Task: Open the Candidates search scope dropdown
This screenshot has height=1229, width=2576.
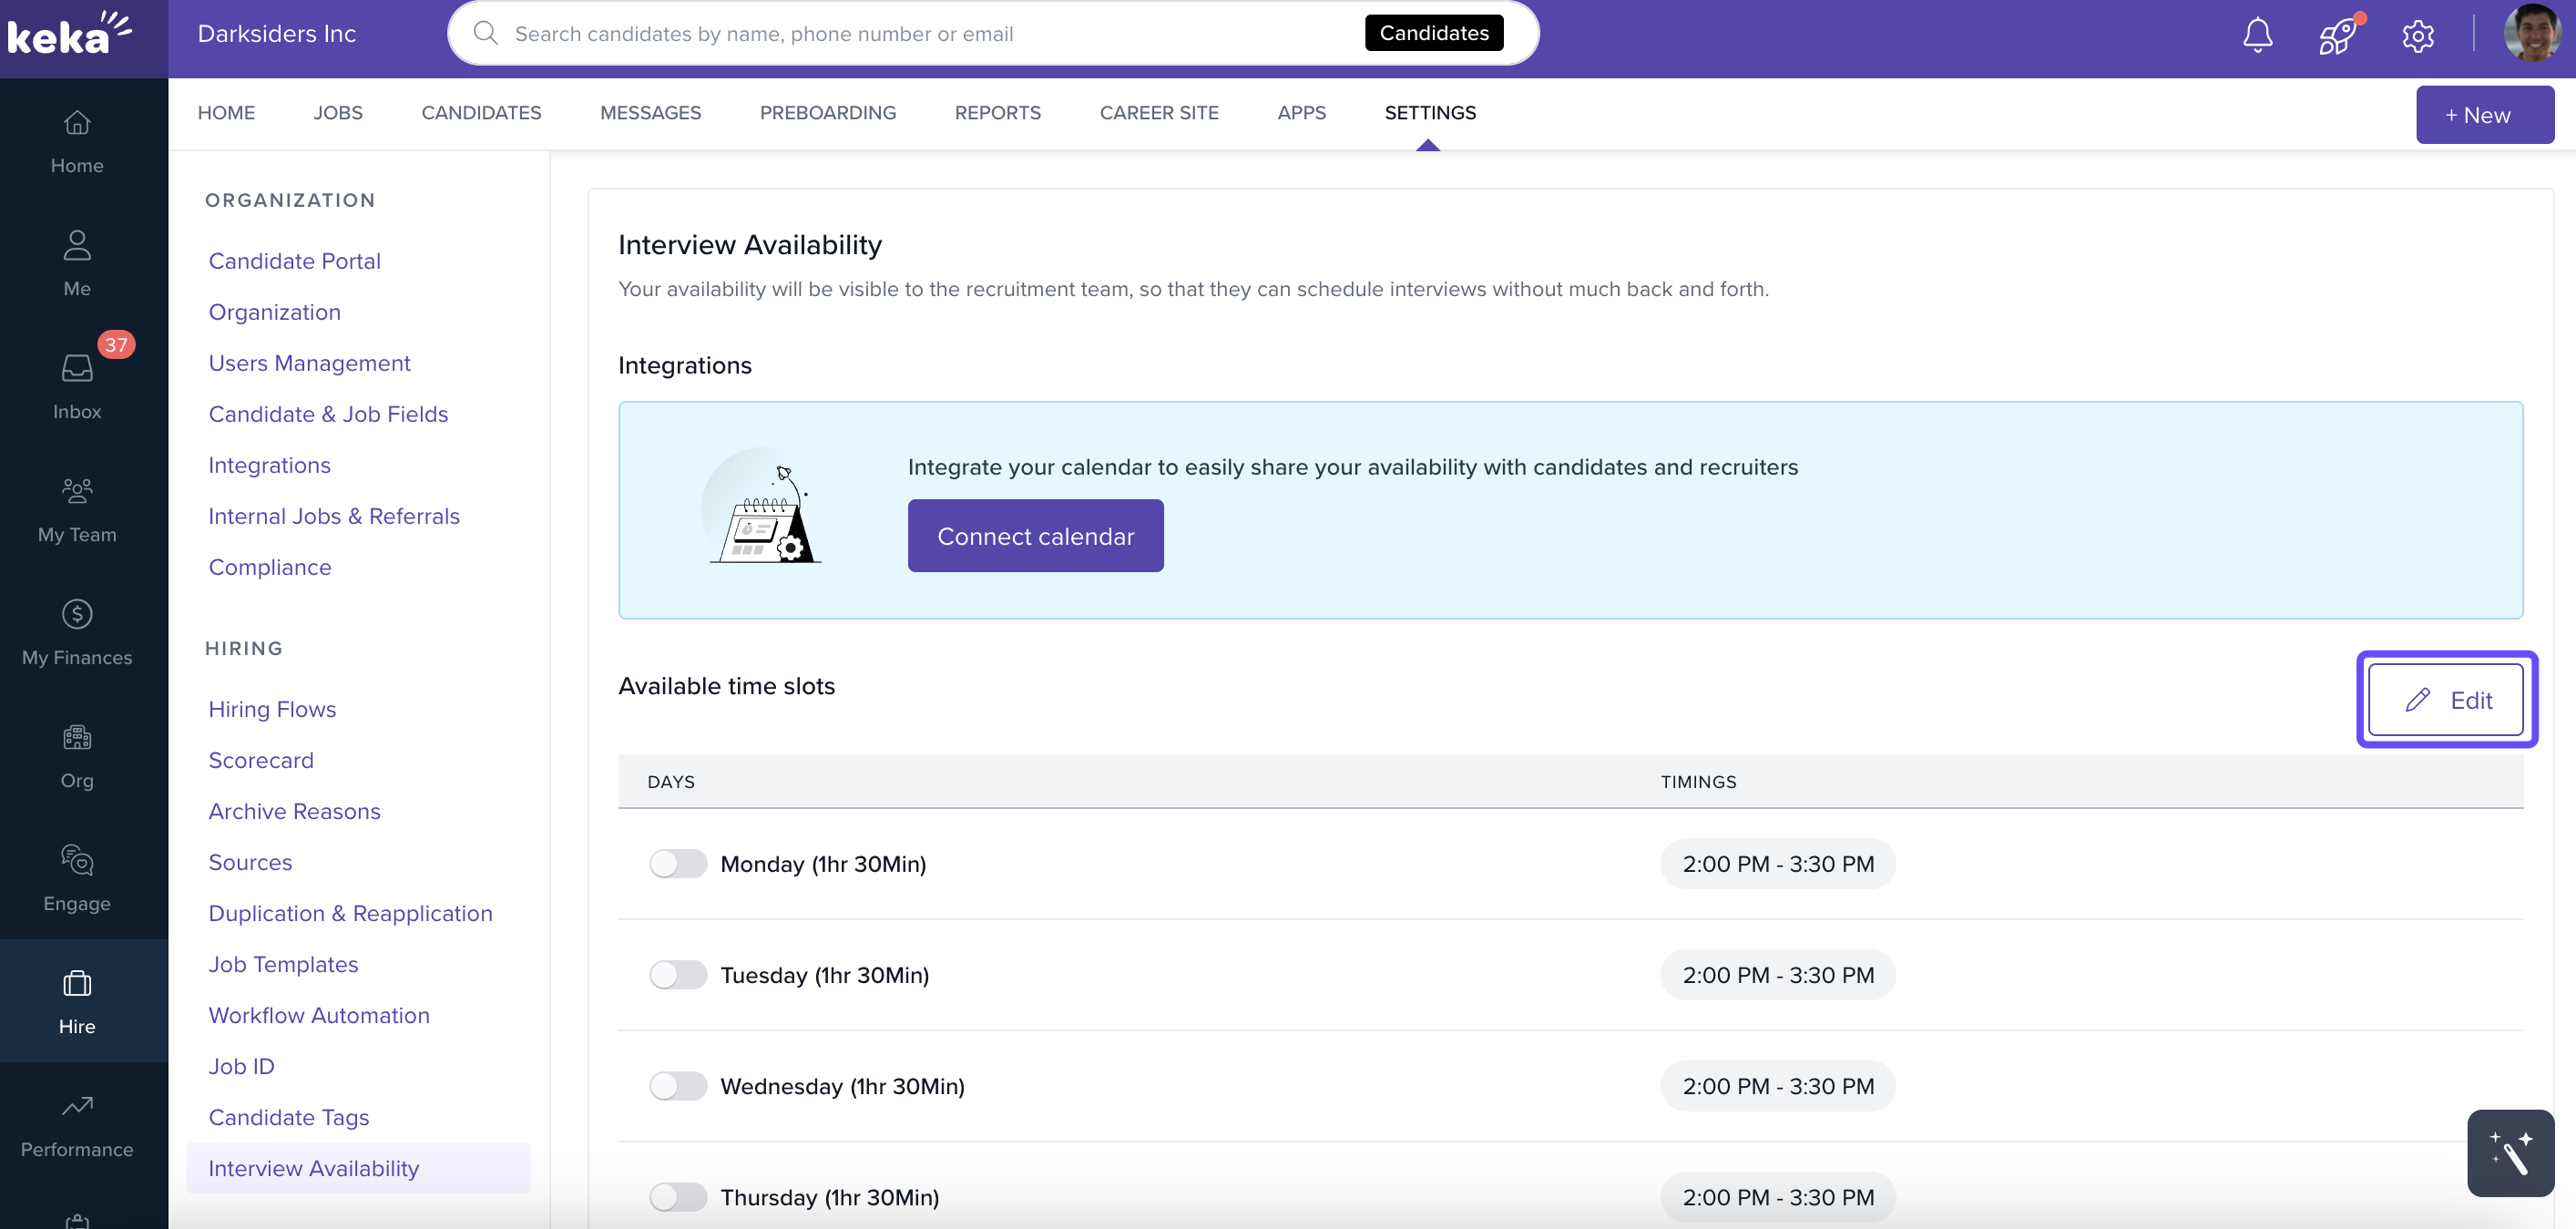Action: click(x=1433, y=33)
